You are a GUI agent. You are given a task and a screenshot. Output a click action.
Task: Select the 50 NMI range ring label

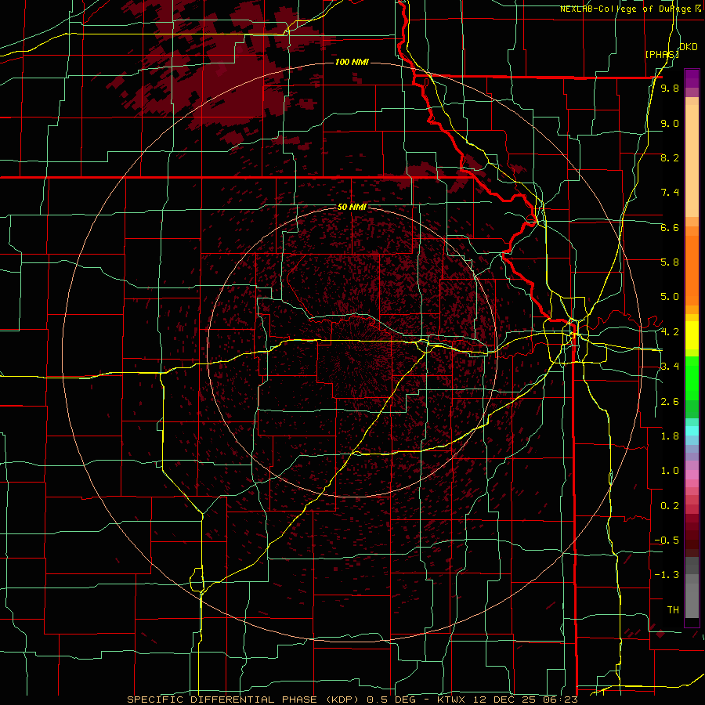352,207
